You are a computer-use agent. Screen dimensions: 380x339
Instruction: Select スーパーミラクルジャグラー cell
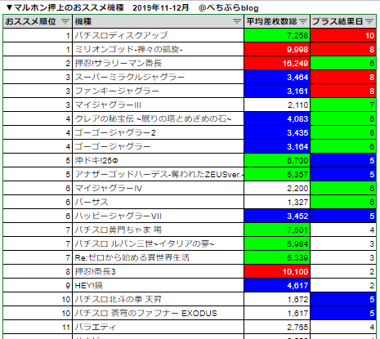coord(158,77)
